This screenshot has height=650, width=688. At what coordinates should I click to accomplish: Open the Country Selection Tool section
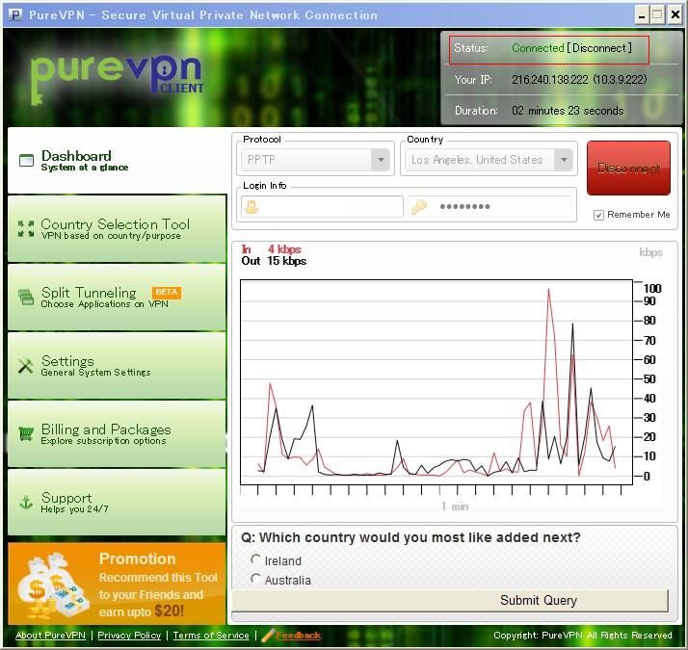pyautogui.click(x=117, y=229)
